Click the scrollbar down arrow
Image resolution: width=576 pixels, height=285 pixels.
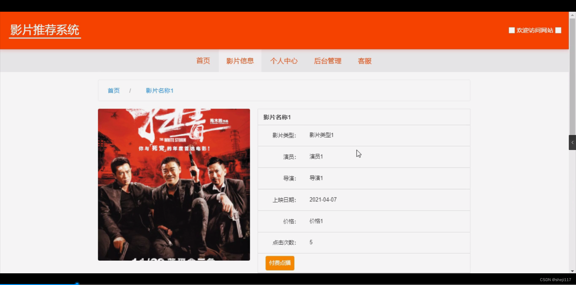coord(572,271)
